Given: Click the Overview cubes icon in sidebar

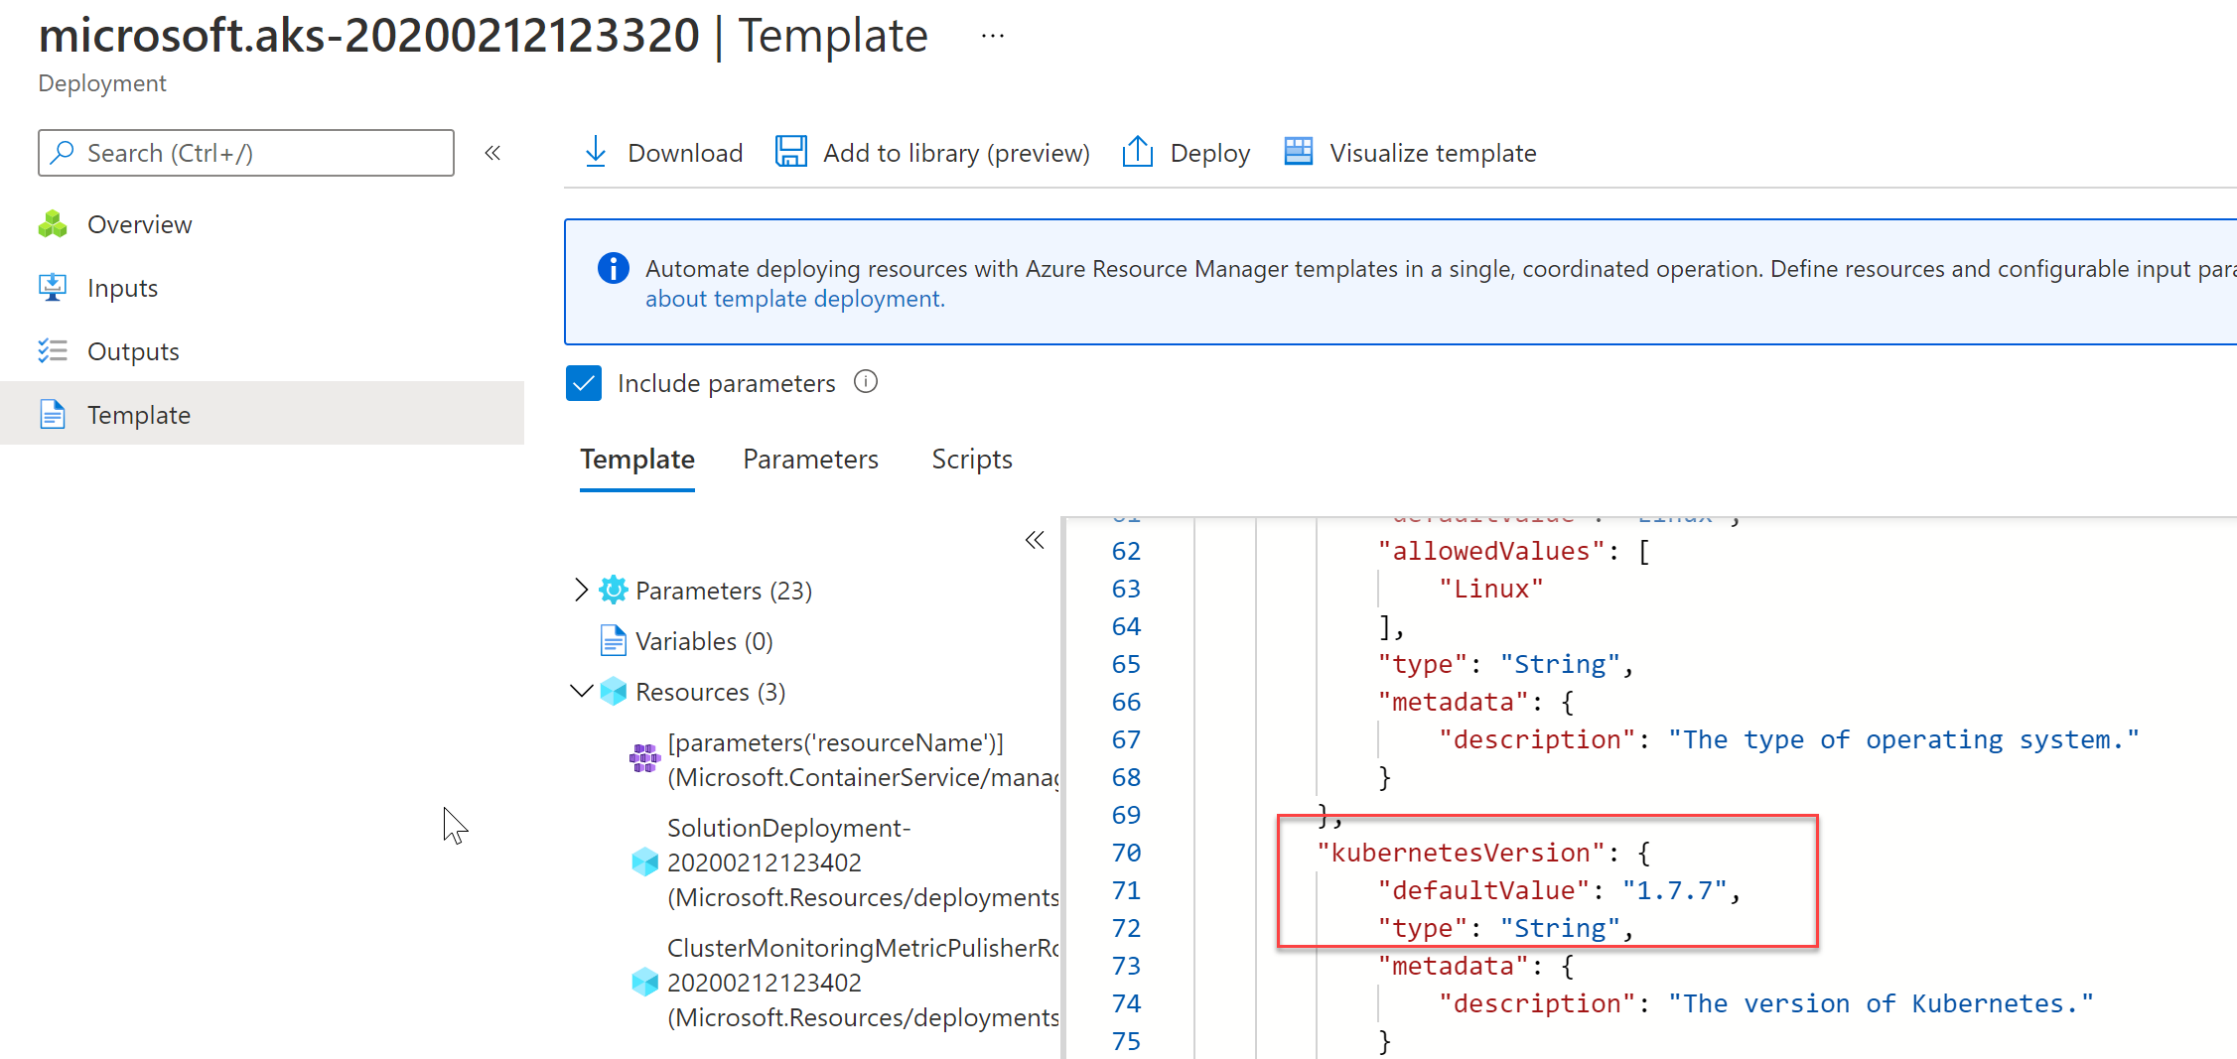Looking at the screenshot, I should [53, 224].
